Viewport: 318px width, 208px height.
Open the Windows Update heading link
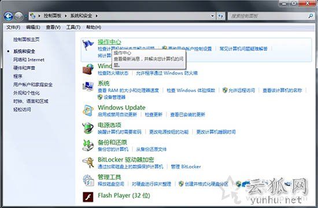[x=121, y=108]
